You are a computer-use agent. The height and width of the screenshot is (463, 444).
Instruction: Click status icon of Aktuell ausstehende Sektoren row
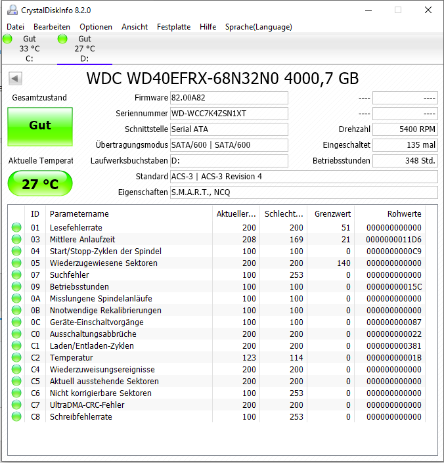16,381
